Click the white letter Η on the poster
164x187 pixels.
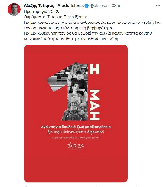click(94, 69)
